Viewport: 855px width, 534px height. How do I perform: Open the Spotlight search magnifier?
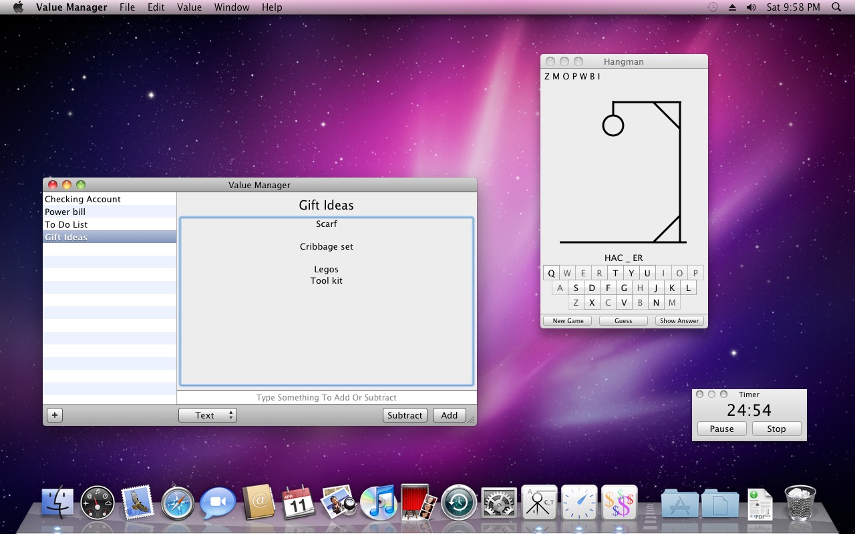pyautogui.click(x=836, y=7)
